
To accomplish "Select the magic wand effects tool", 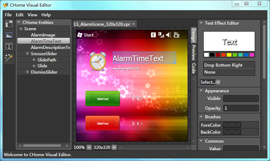I will [9, 59].
